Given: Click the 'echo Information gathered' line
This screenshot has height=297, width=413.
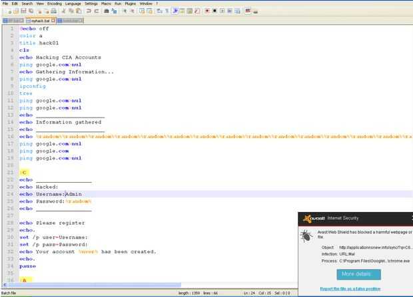Looking at the screenshot, I should tap(60, 122).
